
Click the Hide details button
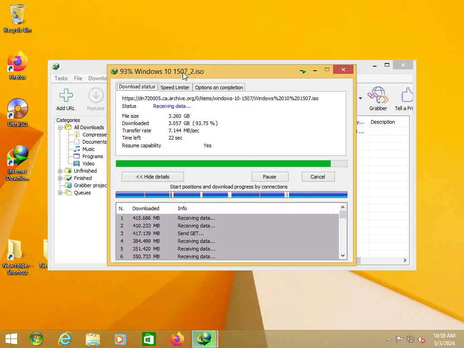click(x=153, y=177)
